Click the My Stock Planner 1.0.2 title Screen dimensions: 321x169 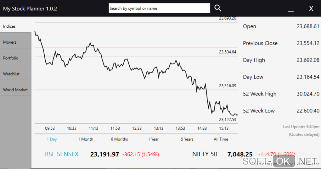pos(30,8)
